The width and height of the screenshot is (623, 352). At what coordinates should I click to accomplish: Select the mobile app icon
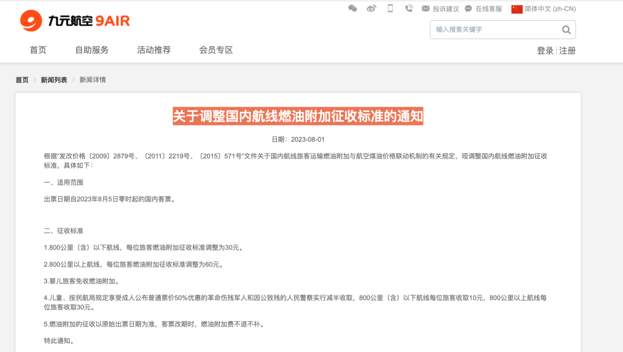pos(390,8)
